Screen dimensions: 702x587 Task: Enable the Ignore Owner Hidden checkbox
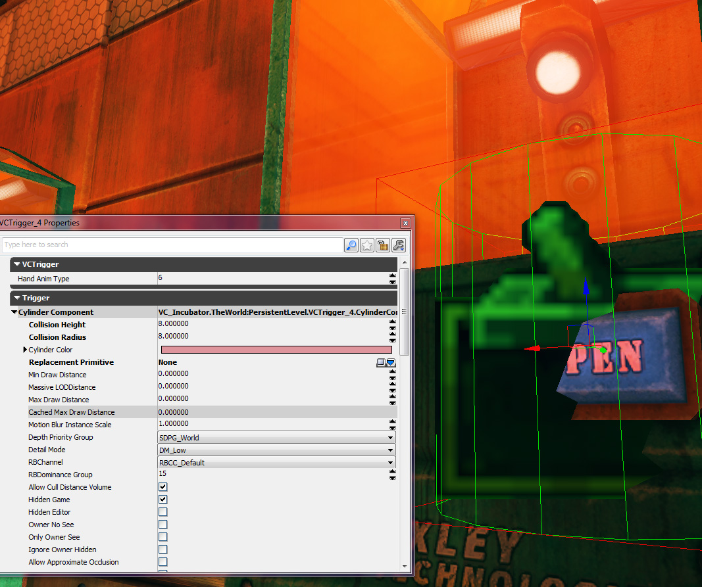163,550
